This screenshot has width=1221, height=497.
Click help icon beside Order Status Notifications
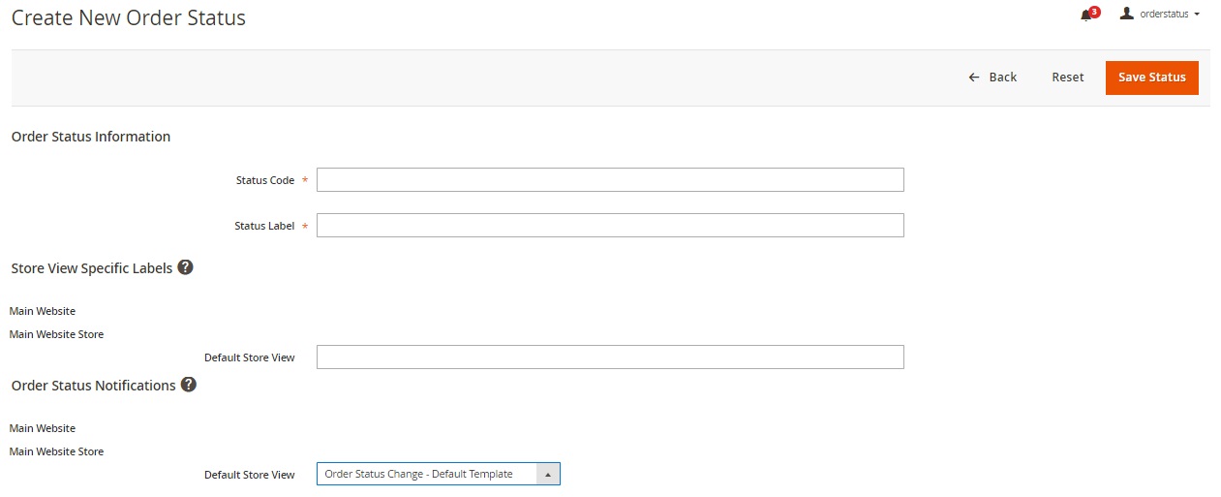pyautogui.click(x=189, y=385)
